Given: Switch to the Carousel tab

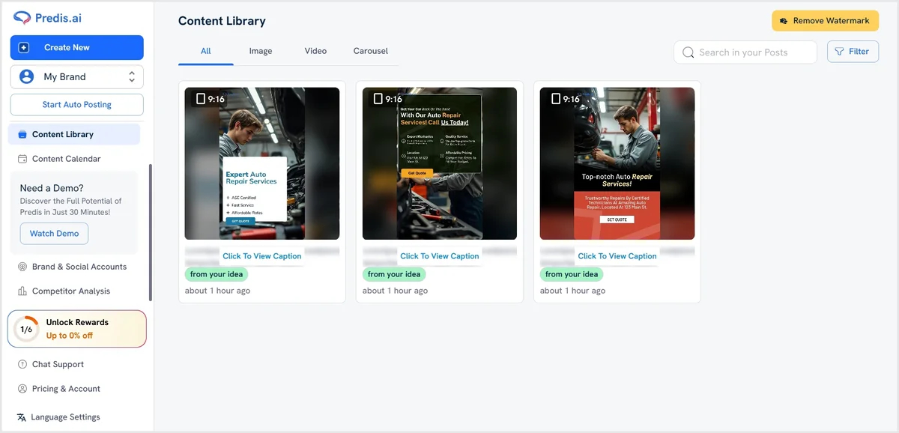Looking at the screenshot, I should [371, 51].
